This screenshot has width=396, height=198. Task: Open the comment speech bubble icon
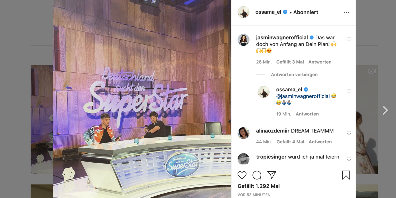pyautogui.click(x=257, y=175)
